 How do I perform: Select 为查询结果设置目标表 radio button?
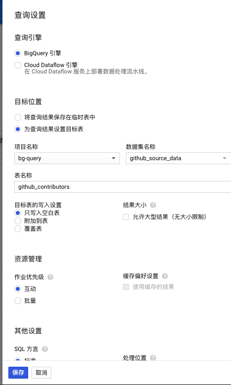pyautogui.click(x=18, y=129)
